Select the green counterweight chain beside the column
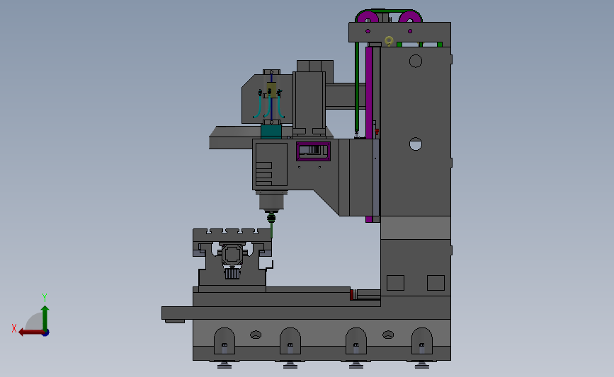 [357, 87]
